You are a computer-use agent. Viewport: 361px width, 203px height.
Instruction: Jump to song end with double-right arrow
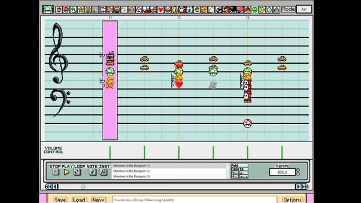305,187
